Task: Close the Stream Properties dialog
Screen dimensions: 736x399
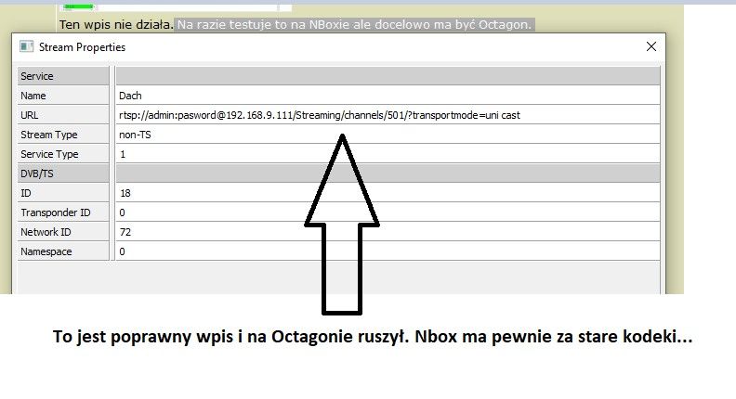Action: 651,46
